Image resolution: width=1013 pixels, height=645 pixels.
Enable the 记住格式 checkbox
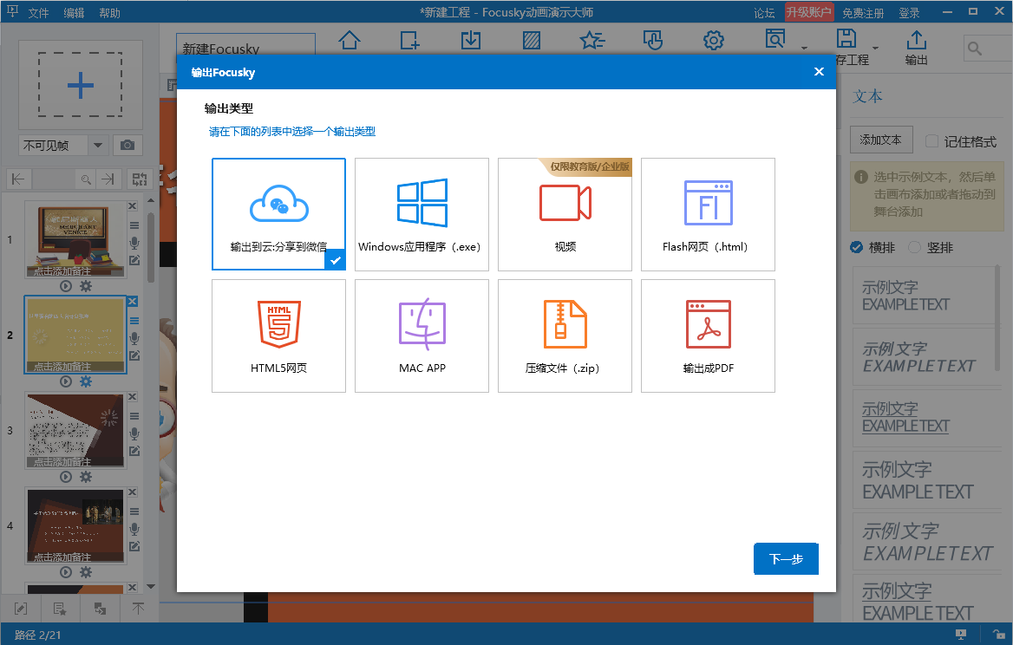[x=931, y=140]
